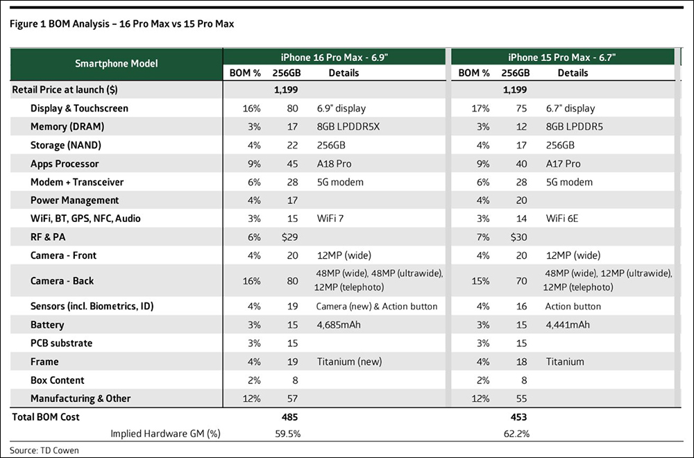Click the Display & Touchscreen row label
694x458 pixels.
(79, 108)
